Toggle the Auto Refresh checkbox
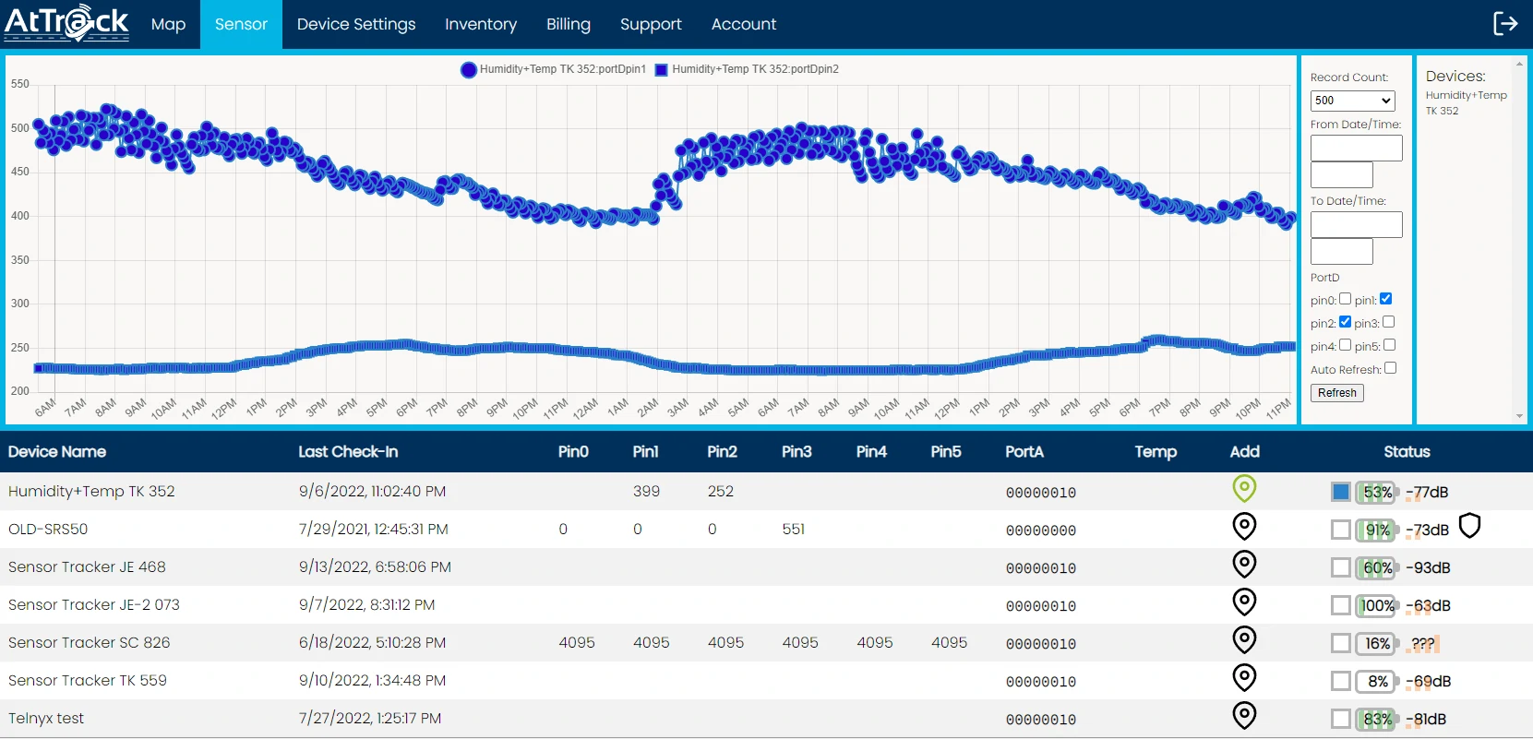The width and height of the screenshot is (1533, 739). pos(1390,368)
